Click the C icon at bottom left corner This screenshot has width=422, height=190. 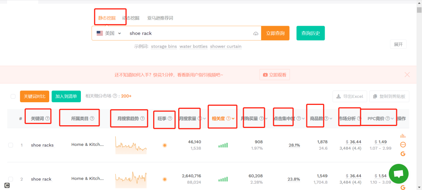[7, 185]
